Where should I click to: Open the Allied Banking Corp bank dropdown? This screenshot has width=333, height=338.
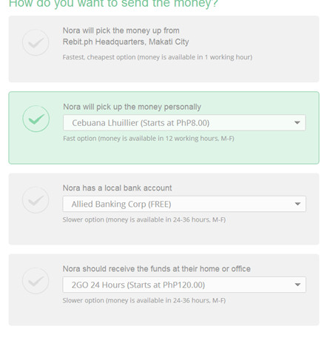(x=184, y=204)
